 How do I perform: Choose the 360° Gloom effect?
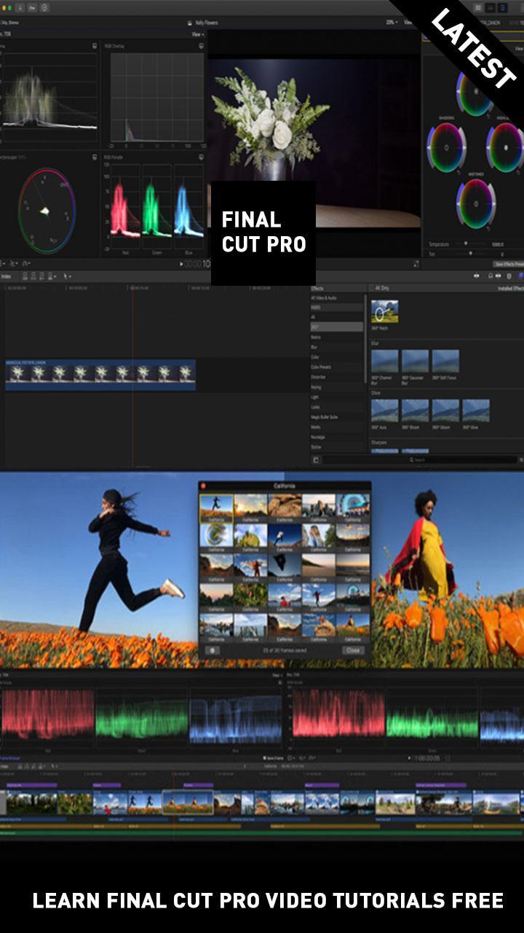445,410
